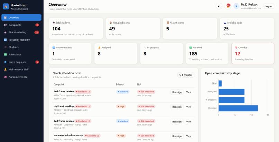
Task: Open the Resolved card showing 185
Action: click(x=207, y=53)
